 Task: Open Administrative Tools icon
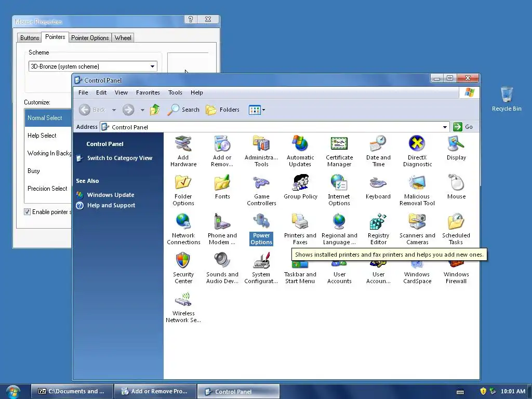click(261, 151)
